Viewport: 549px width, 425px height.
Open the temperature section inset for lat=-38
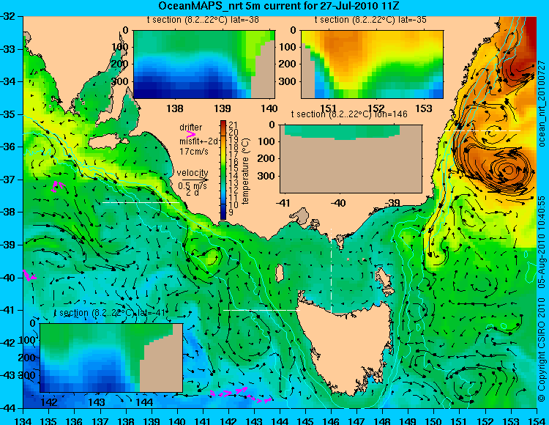(204, 64)
